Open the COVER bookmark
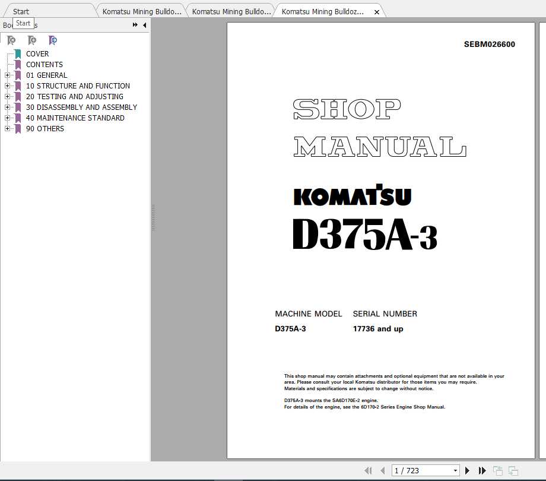The height and width of the screenshot is (481, 546). [x=37, y=53]
